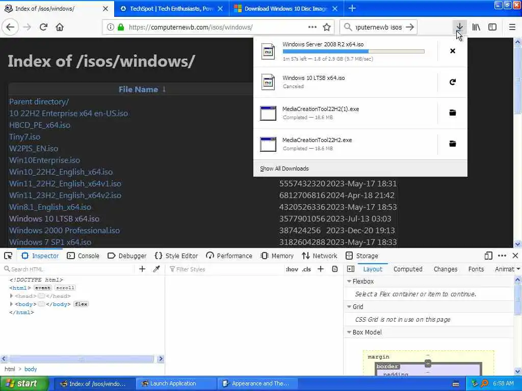
Task: Open the Firefox home page
Action: (60, 27)
